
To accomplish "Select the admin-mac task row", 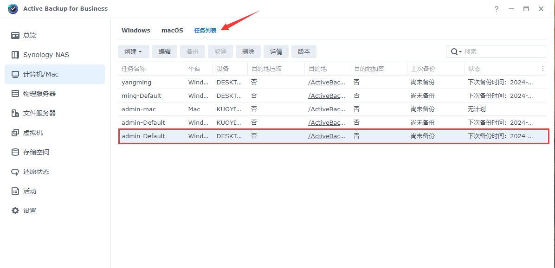I will (332, 109).
